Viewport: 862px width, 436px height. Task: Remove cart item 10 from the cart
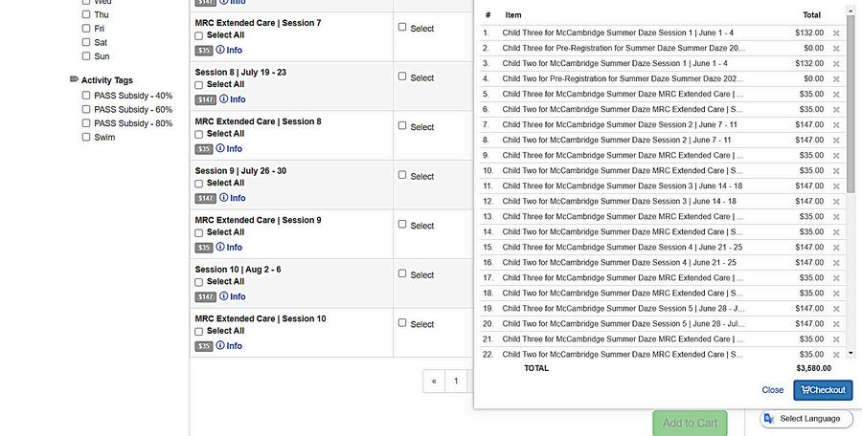[835, 171]
